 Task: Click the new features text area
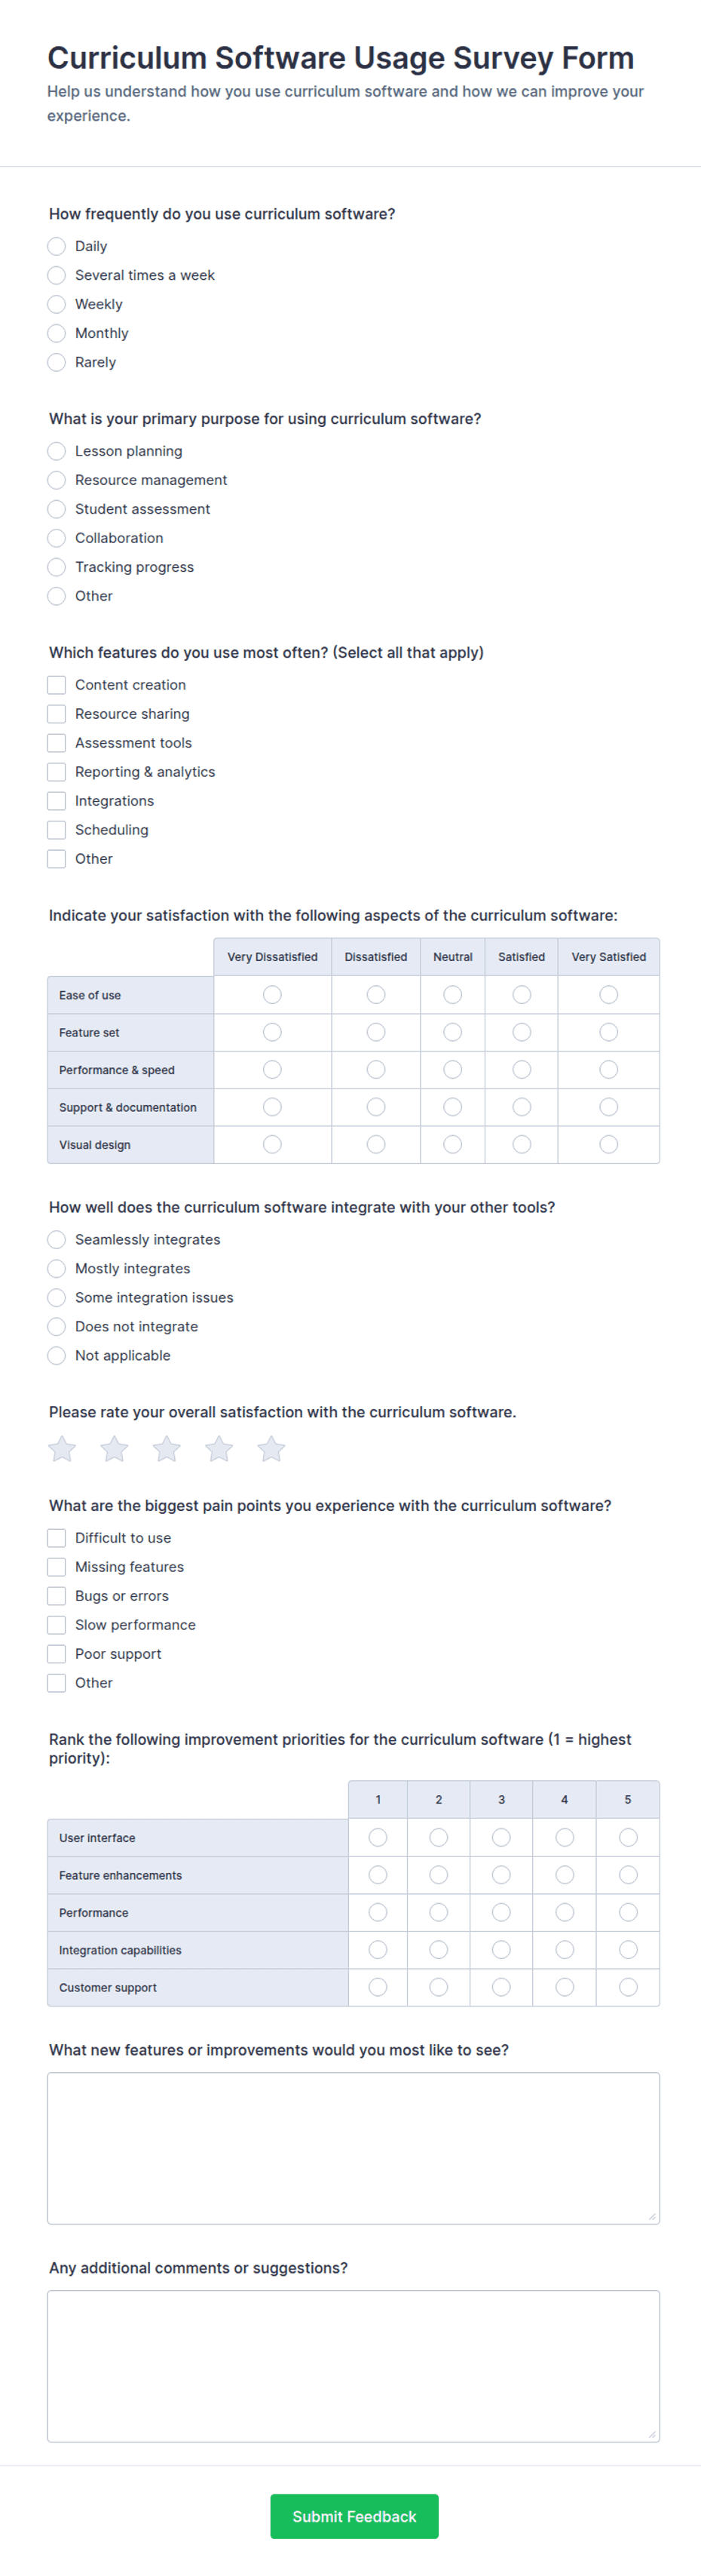point(354,2148)
